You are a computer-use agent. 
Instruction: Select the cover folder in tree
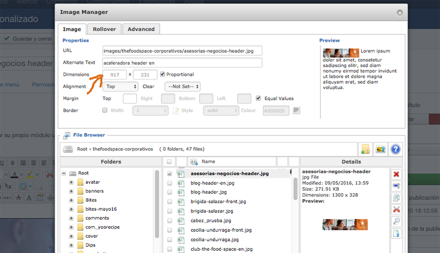pos(91,236)
